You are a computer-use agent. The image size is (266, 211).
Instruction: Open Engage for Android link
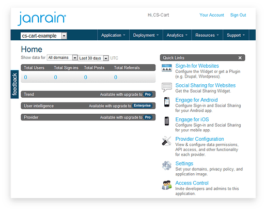(196, 100)
